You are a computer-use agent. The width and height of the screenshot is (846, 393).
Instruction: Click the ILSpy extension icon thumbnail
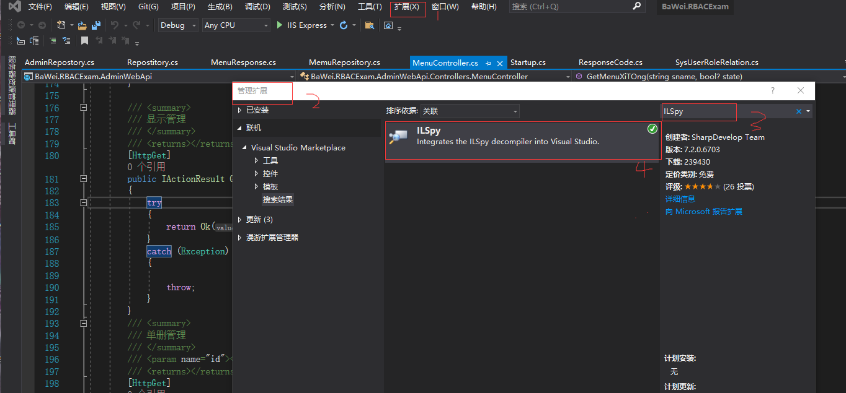pyautogui.click(x=398, y=136)
